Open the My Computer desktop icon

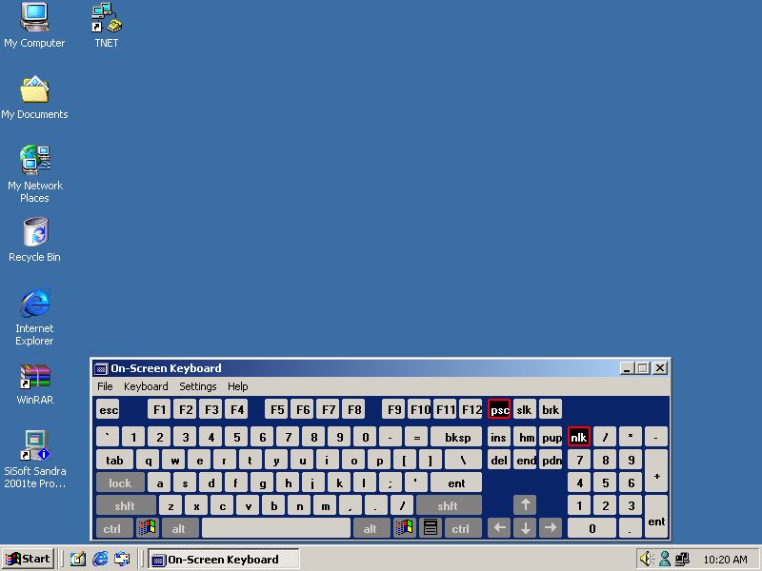coord(34,18)
